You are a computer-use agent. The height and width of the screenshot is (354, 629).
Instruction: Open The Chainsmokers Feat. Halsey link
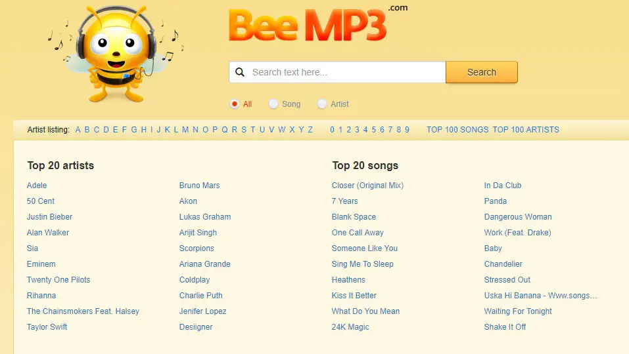tap(83, 311)
